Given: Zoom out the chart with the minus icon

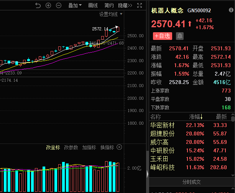Looking at the screenshot, I should tap(58, 5).
